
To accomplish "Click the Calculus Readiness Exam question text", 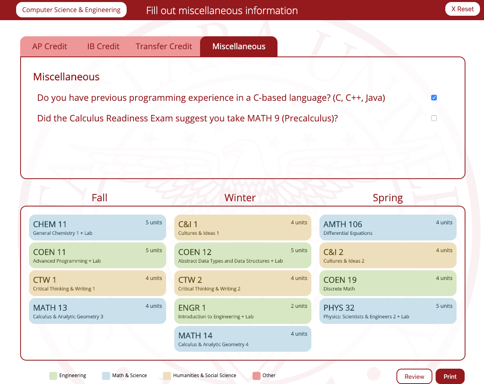I will point(188,119).
